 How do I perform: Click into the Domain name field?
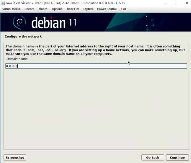96,66
